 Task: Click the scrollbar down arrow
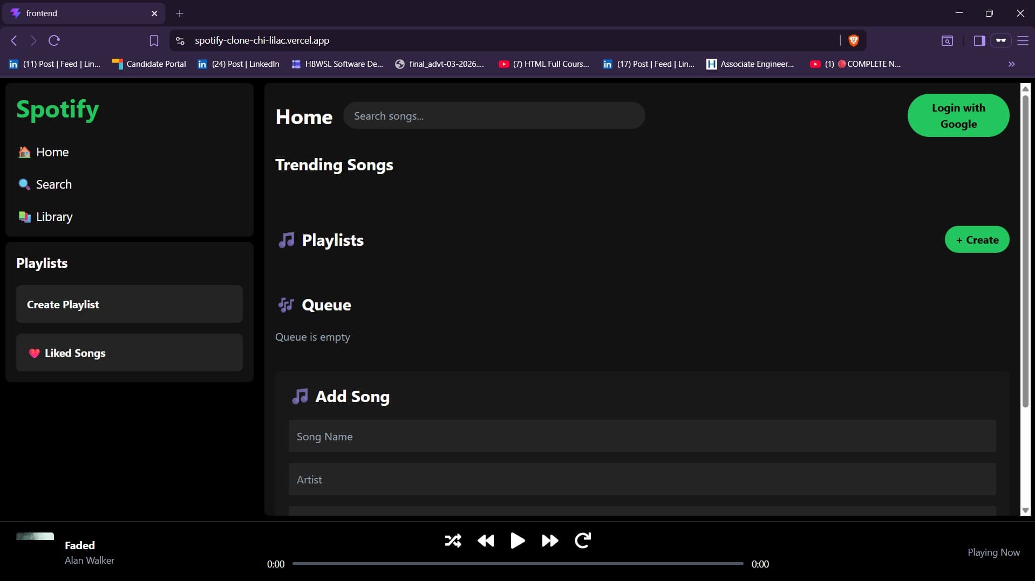click(1025, 510)
